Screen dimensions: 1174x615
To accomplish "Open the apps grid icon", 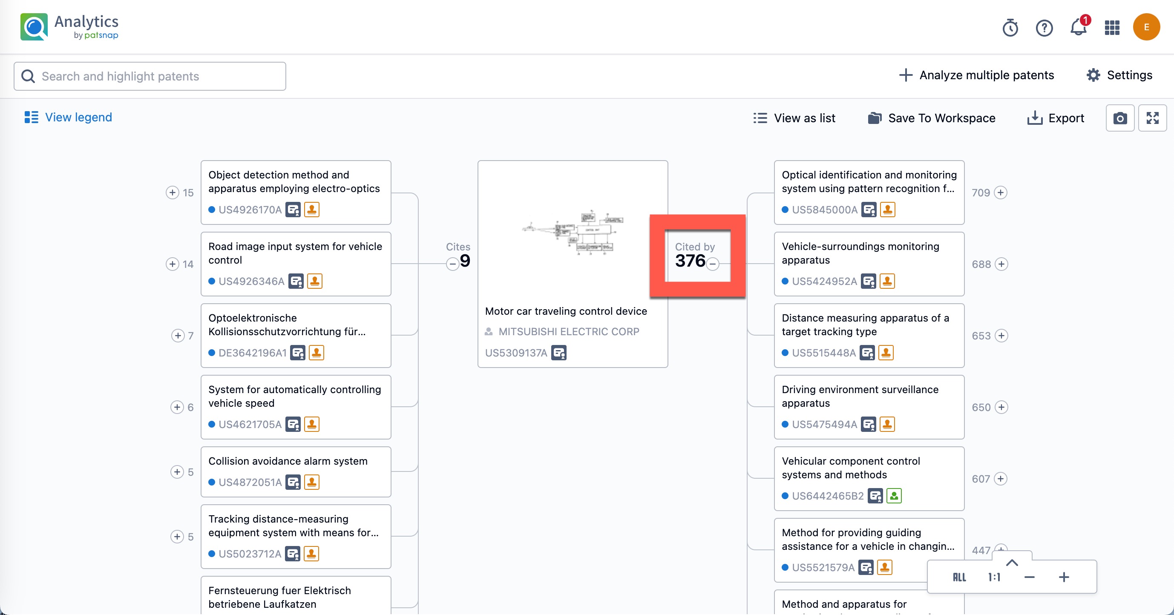I will tap(1112, 27).
